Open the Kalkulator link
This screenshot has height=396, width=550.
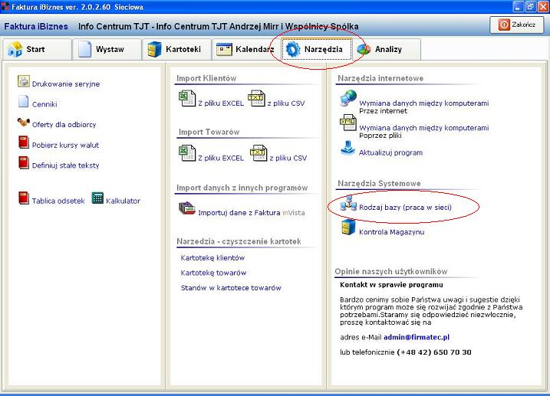124,201
